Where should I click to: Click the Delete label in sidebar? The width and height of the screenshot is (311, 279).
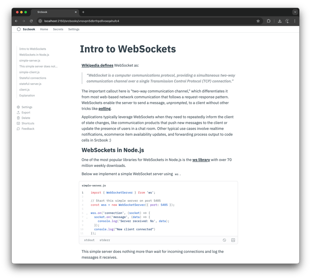click(x=26, y=118)
